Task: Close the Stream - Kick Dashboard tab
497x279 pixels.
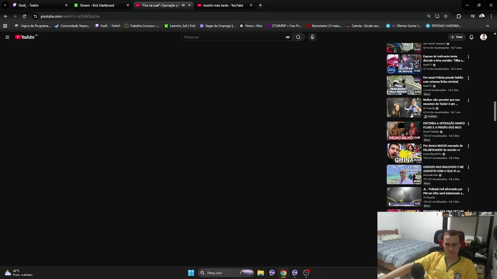Action: pyautogui.click(x=128, y=5)
